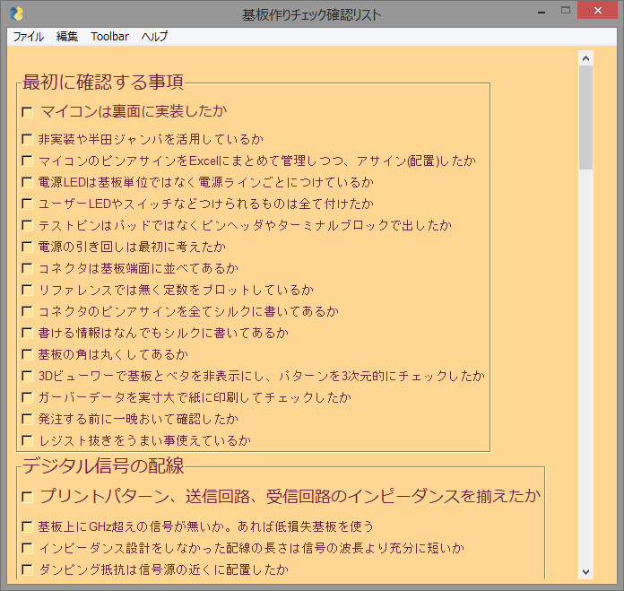Image resolution: width=624 pixels, height=591 pixels.
Task: Click the scrollbar up arrow
Action: pyautogui.click(x=585, y=58)
